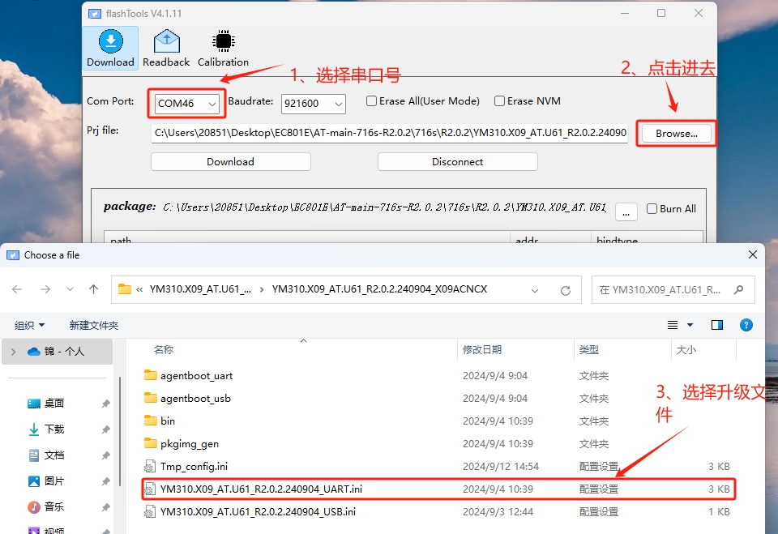
Task: Click the file dialog back arrow
Action: [x=17, y=289]
